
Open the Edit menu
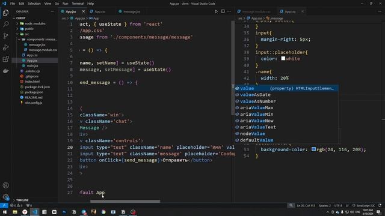tap(22, 4)
